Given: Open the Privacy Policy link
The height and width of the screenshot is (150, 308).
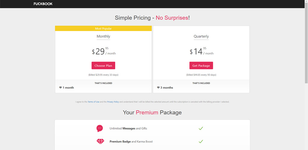Looking at the screenshot, I should coord(113,102).
